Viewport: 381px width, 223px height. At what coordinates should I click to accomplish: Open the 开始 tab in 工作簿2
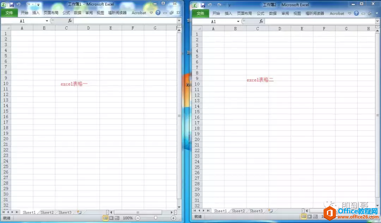pos(216,13)
